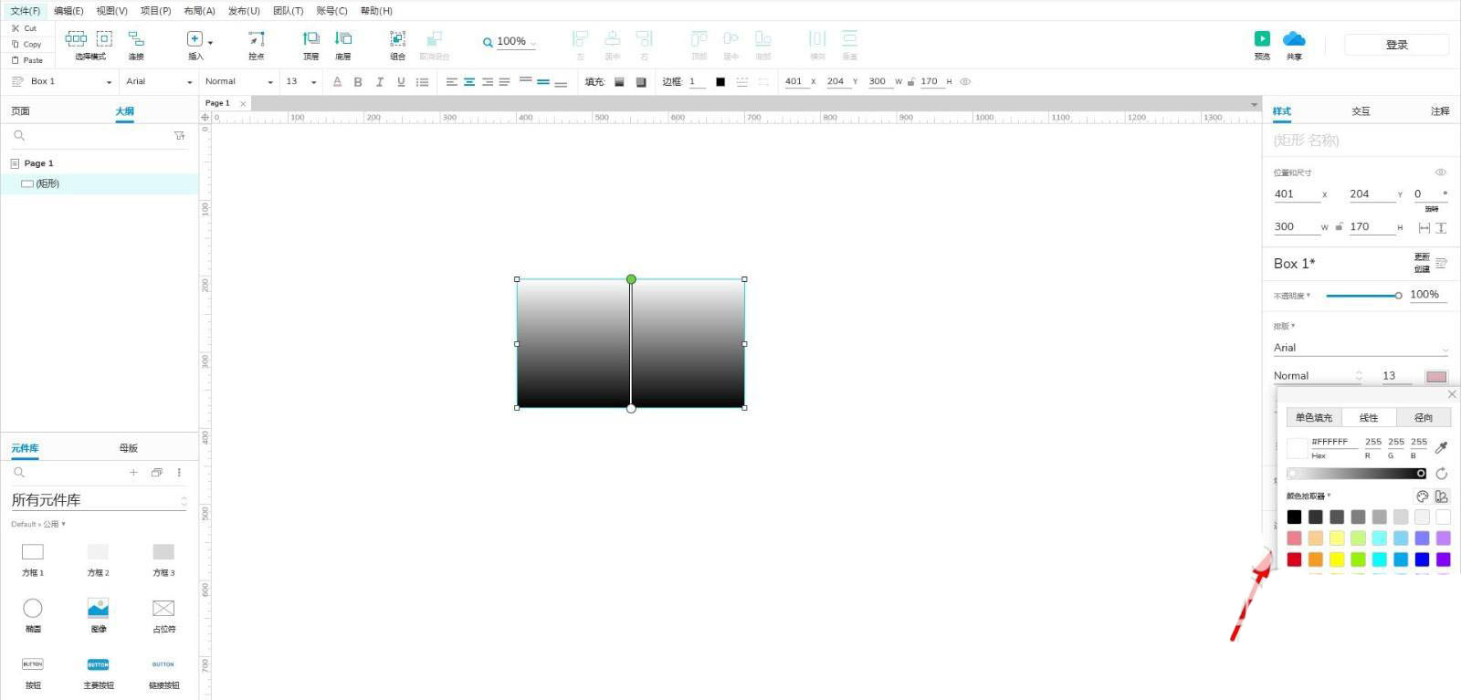
Task: Select the (矩形) item in outline
Action: tap(100, 183)
